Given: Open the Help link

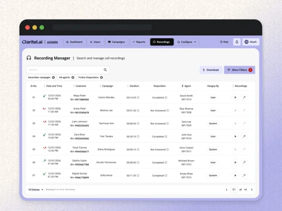Looking at the screenshot, I should (x=224, y=42).
